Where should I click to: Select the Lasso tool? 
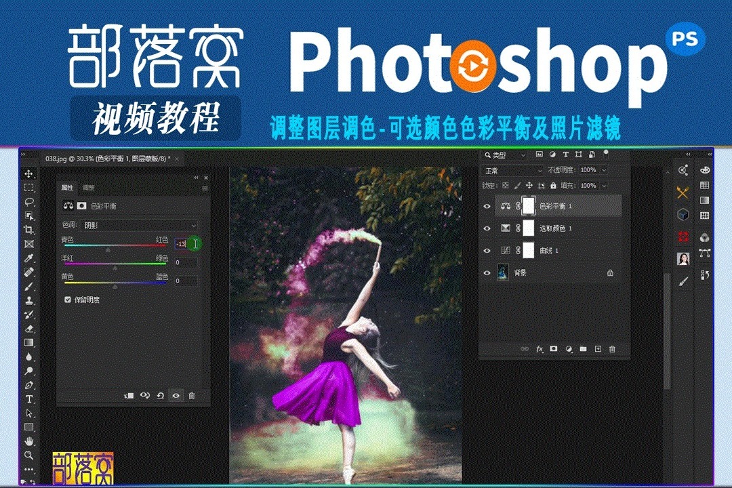point(29,202)
